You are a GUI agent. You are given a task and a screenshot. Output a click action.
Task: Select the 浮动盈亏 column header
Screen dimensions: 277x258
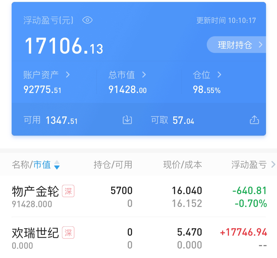[249, 165]
